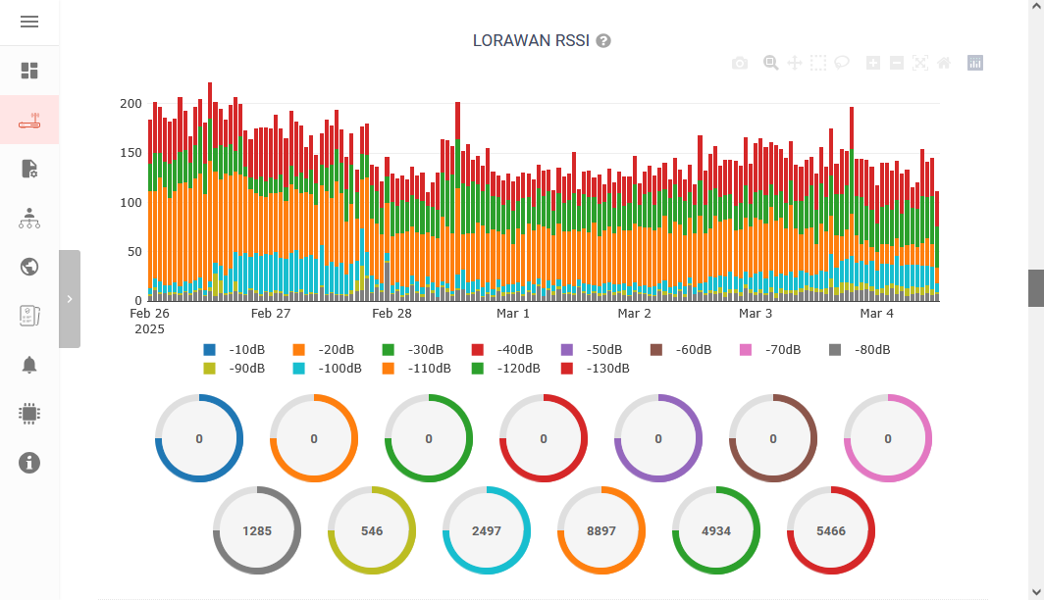Screen dimensions: 1044x600
Task: Open the info icon in sidebar
Action: point(29,463)
